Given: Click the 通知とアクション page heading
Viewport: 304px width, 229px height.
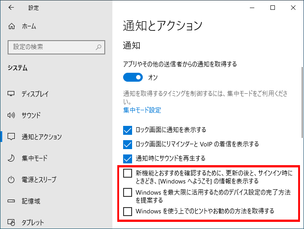Looking at the screenshot, I should [163, 25].
